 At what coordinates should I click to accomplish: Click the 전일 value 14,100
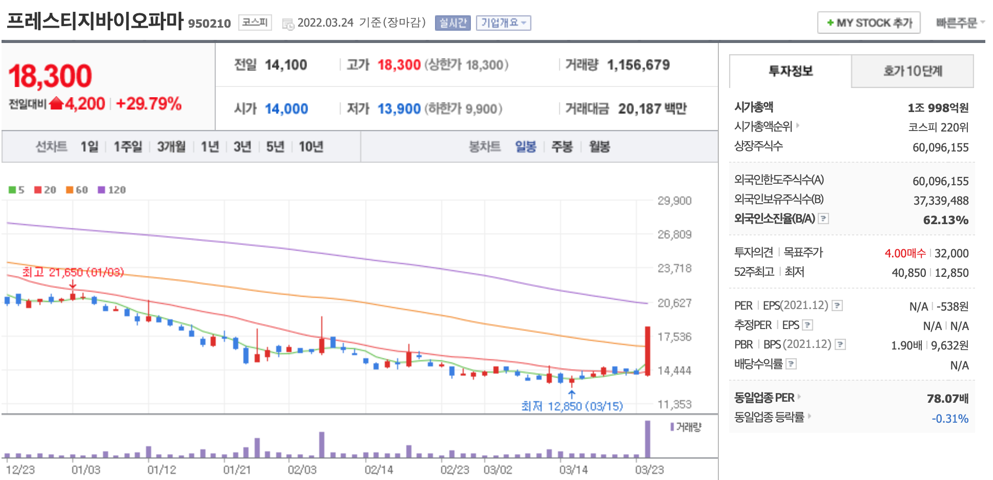pos(286,65)
